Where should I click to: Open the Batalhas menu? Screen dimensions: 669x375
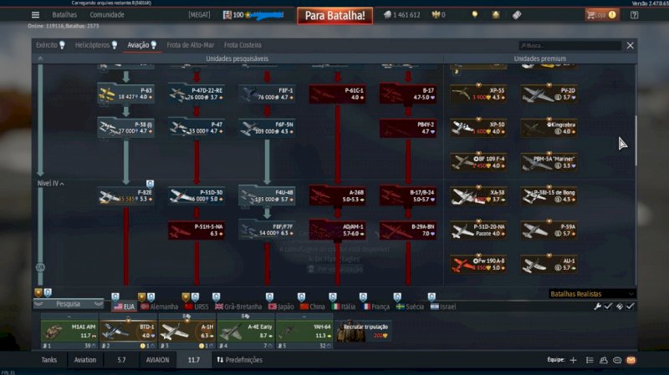point(64,15)
